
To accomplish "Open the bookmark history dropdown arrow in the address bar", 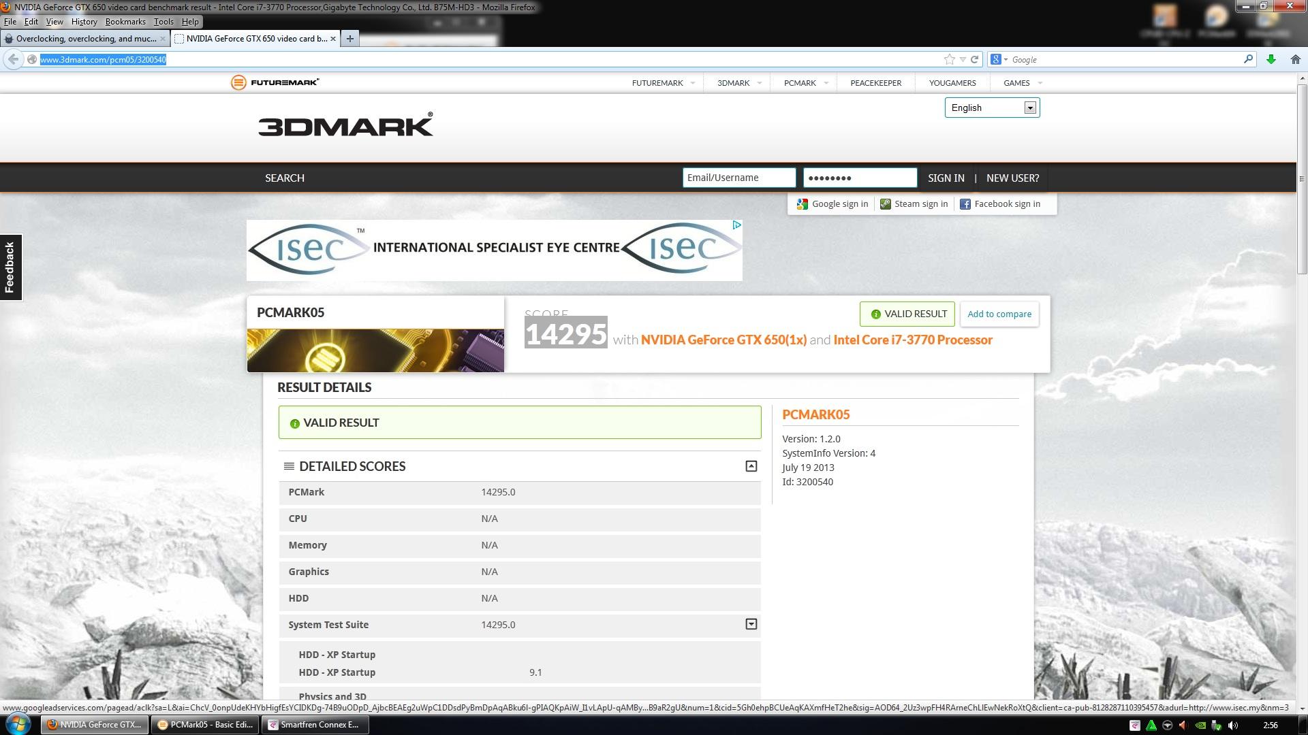I will click(963, 59).
